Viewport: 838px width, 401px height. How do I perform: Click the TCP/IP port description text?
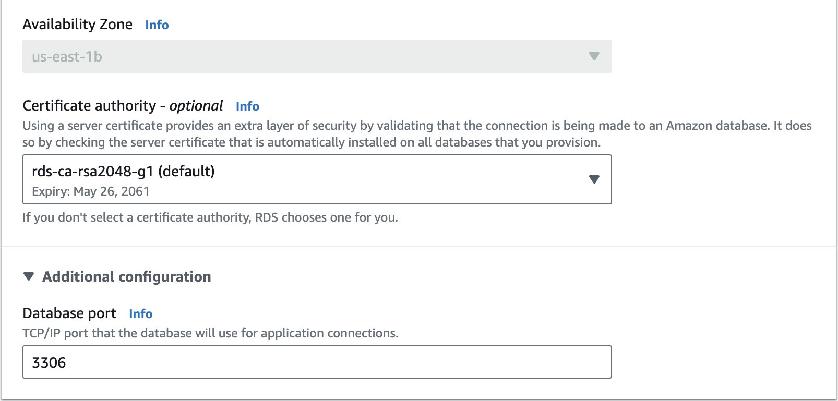coord(210,333)
